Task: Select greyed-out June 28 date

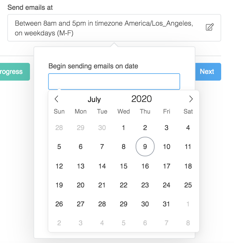Action: [59, 128]
